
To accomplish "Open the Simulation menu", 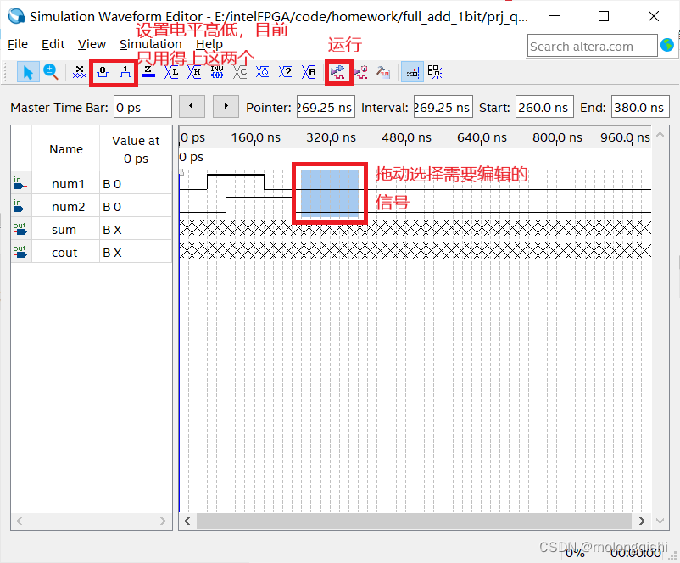I will tap(150, 44).
